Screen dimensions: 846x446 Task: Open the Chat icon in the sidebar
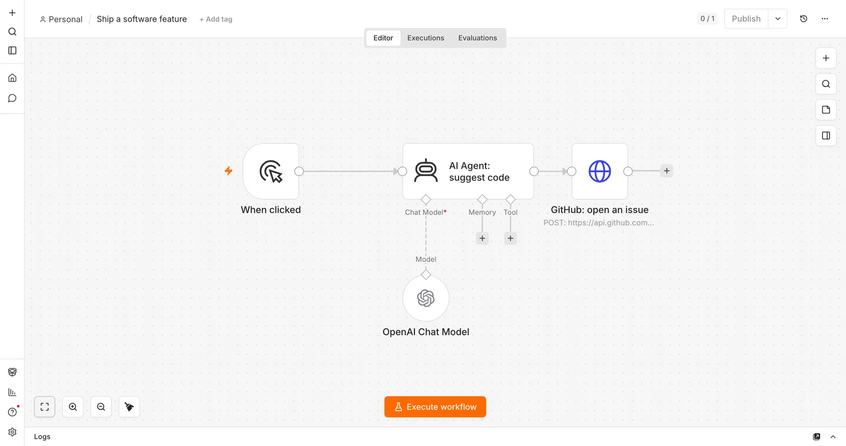pyautogui.click(x=12, y=98)
